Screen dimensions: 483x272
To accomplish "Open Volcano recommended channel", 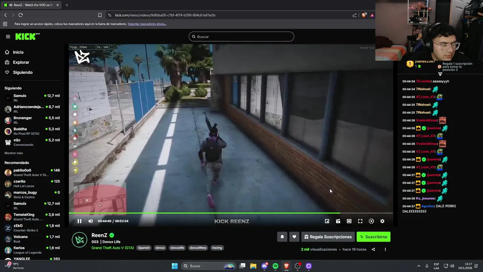I will pyautogui.click(x=32, y=239).
